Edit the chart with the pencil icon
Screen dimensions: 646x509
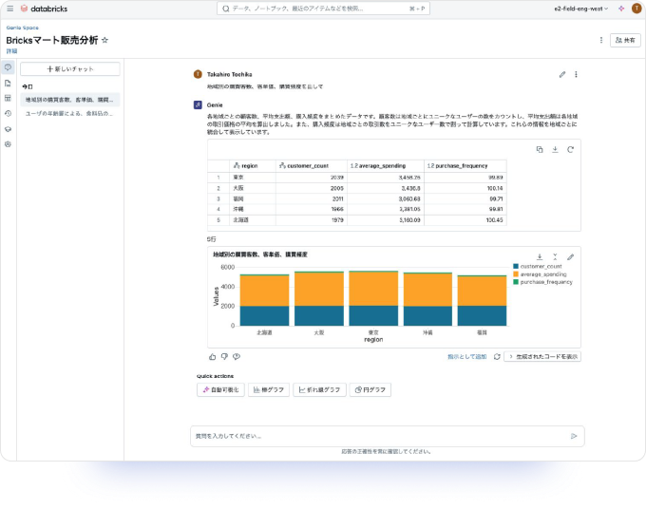click(x=570, y=257)
